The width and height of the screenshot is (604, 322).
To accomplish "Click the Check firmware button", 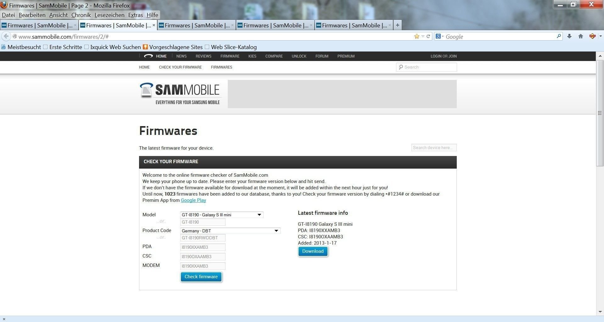I will click(x=201, y=277).
